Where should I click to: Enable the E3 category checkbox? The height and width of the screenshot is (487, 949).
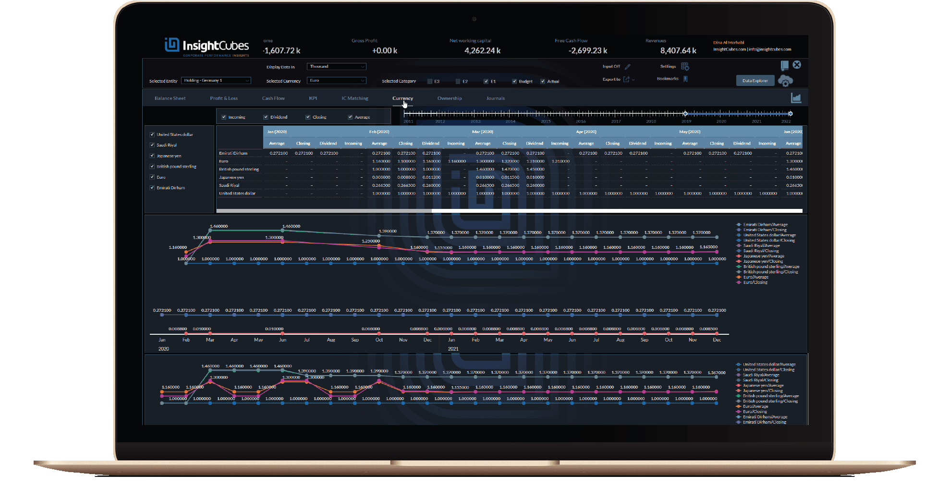pyautogui.click(x=430, y=82)
